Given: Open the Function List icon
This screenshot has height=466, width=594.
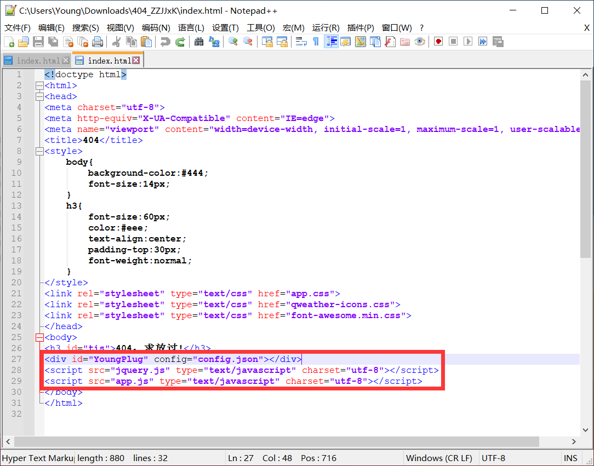Looking at the screenshot, I should click(x=390, y=42).
